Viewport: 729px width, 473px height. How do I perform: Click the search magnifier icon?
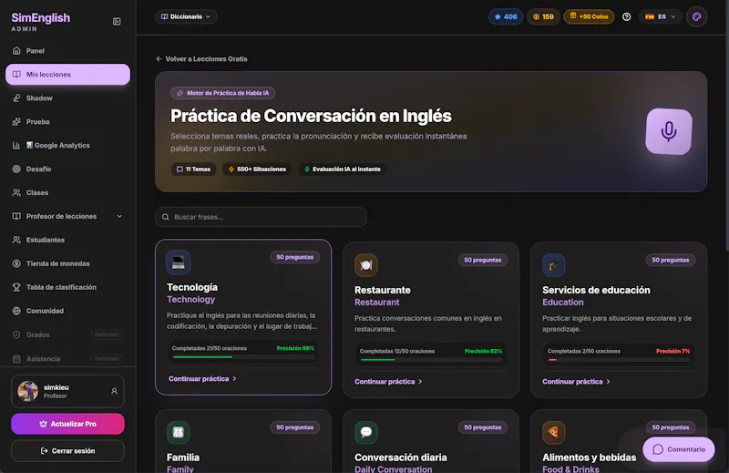pyautogui.click(x=166, y=217)
